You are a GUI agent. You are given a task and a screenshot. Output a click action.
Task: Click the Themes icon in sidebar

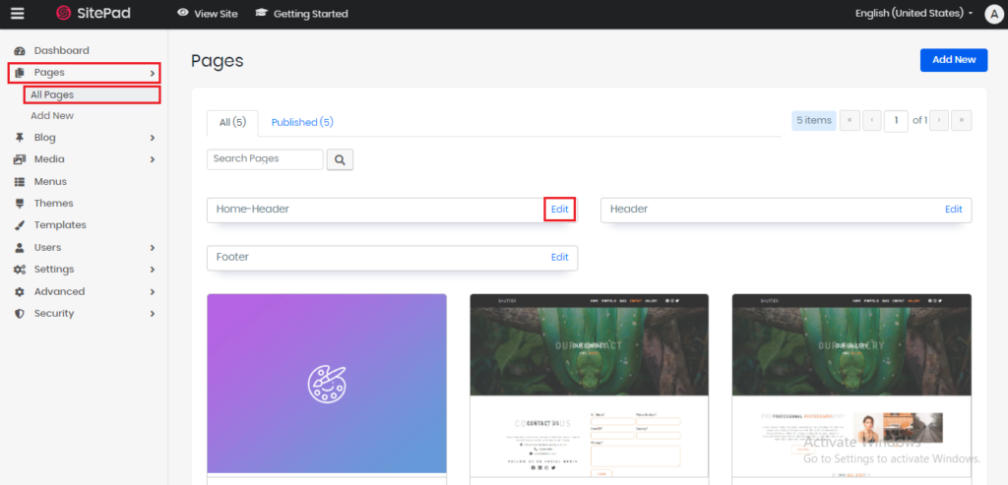pos(20,204)
